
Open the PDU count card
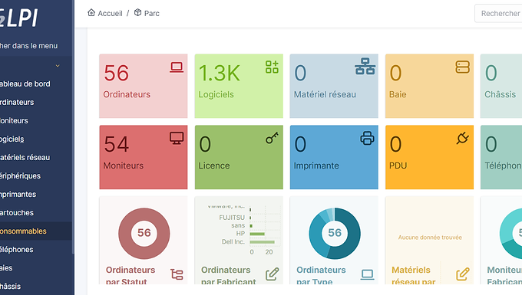[429, 157]
